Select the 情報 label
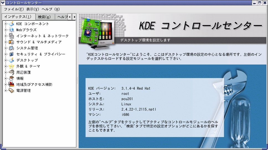 (x=20, y=79)
